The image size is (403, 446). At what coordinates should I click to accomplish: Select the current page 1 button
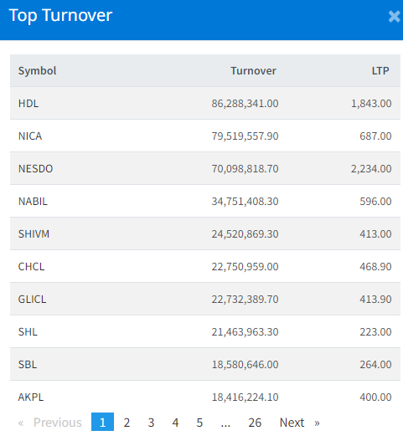[x=102, y=423]
